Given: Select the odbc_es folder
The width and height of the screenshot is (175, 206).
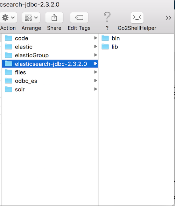Looking at the screenshot, I should 50,81.
